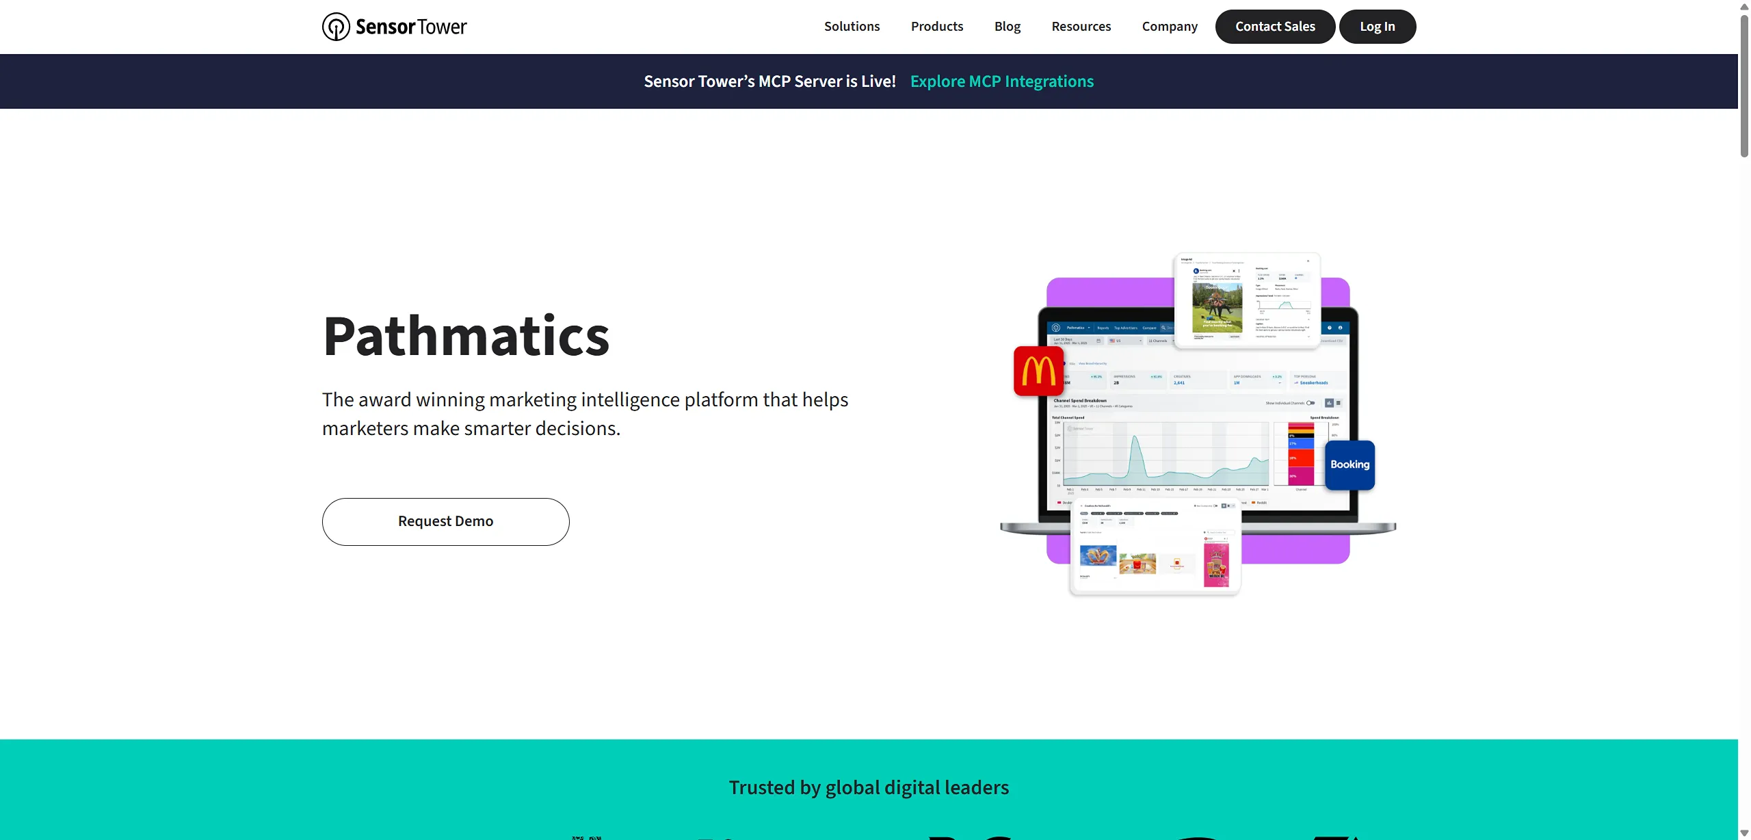
Task: Go to the Blog page
Action: (1007, 27)
